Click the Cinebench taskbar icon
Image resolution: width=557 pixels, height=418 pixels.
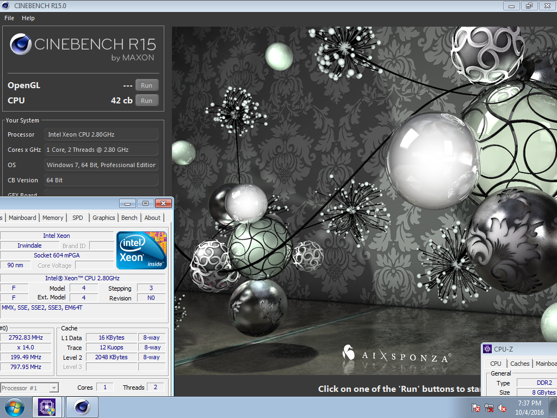82,407
